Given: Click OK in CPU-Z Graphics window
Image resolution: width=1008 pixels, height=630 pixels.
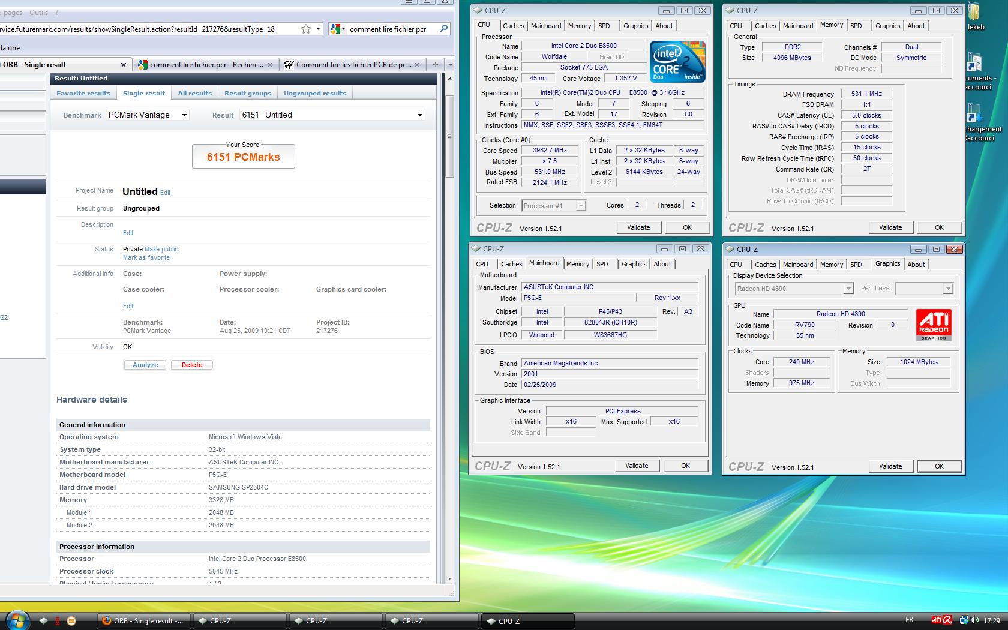Looking at the screenshot, I should 940,466.
